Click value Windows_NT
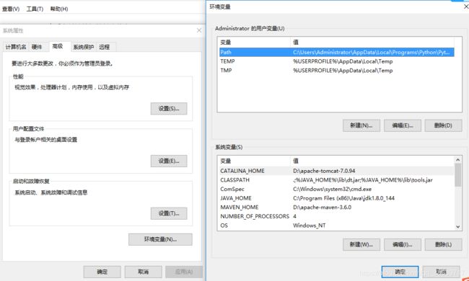 pos(310,226)
